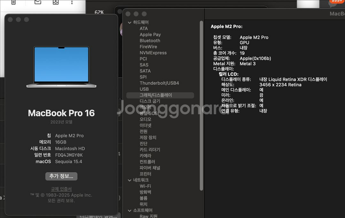Select 프린터 in the sidebar
345x218 pixels.
click(145, 174)
